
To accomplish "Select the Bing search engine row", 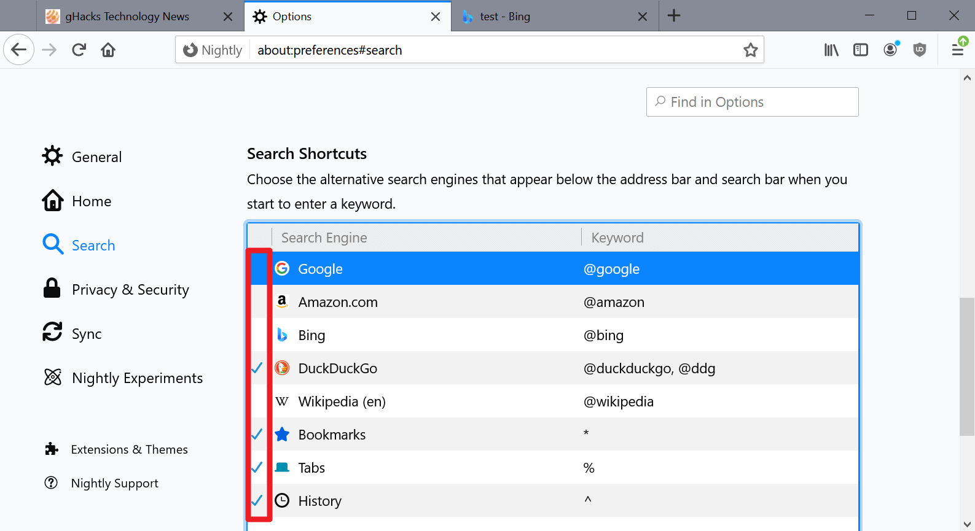I will point(553,335).
